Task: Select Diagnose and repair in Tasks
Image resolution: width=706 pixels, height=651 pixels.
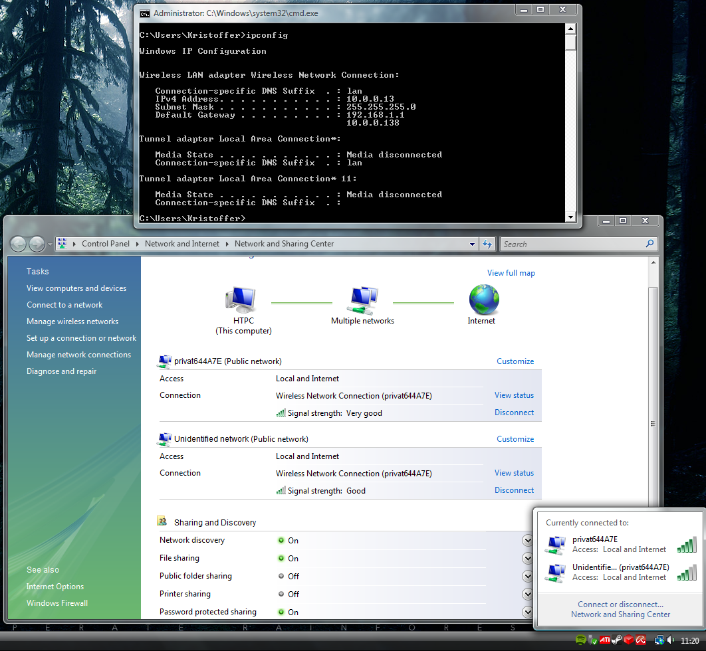Action: coord(61,371)
